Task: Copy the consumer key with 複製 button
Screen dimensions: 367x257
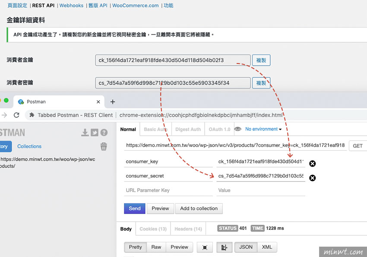Action: pos(261,60)
